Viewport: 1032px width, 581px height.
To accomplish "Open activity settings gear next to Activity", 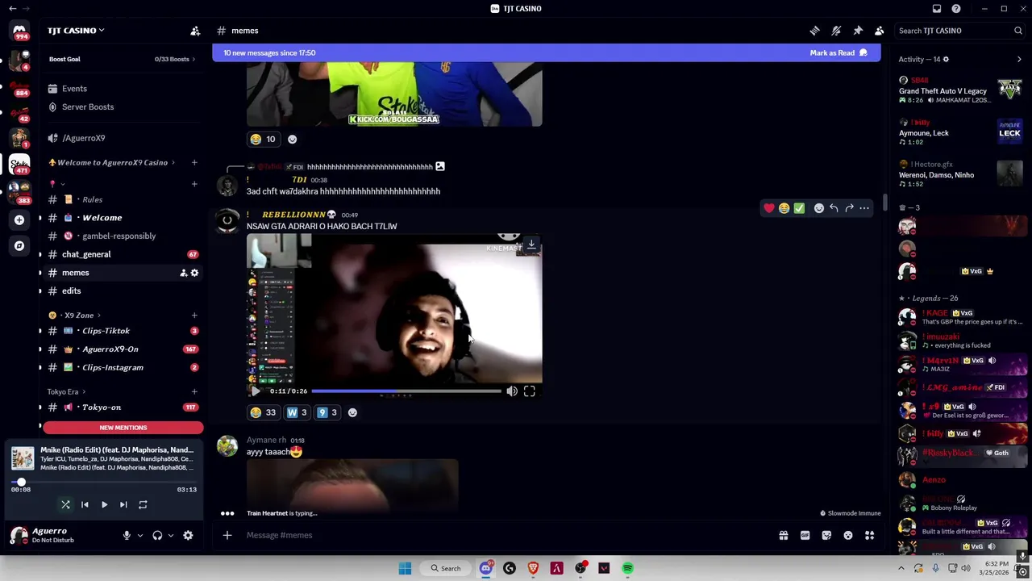I will coord(946,59).
